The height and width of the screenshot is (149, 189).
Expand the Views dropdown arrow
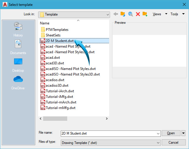click(166, 14)
